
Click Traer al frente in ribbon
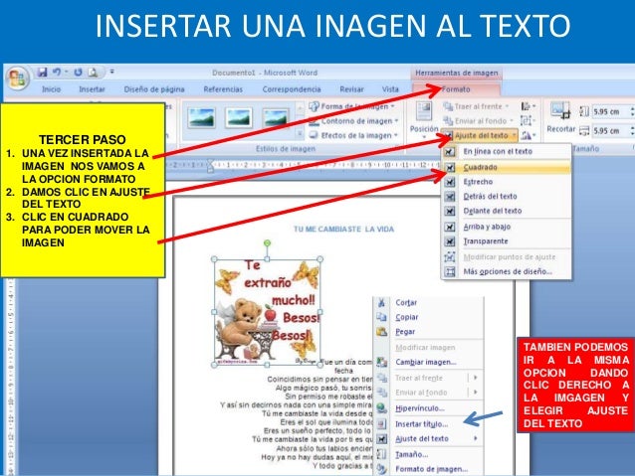click(x=476, y=106)
